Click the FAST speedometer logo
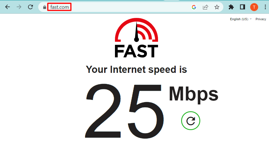The image size is (269, 146). pyautogui.click(x=136, y=38)
